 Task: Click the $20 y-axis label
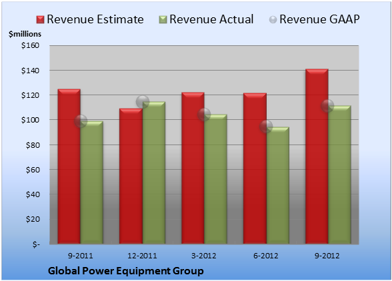click(33, 219)
